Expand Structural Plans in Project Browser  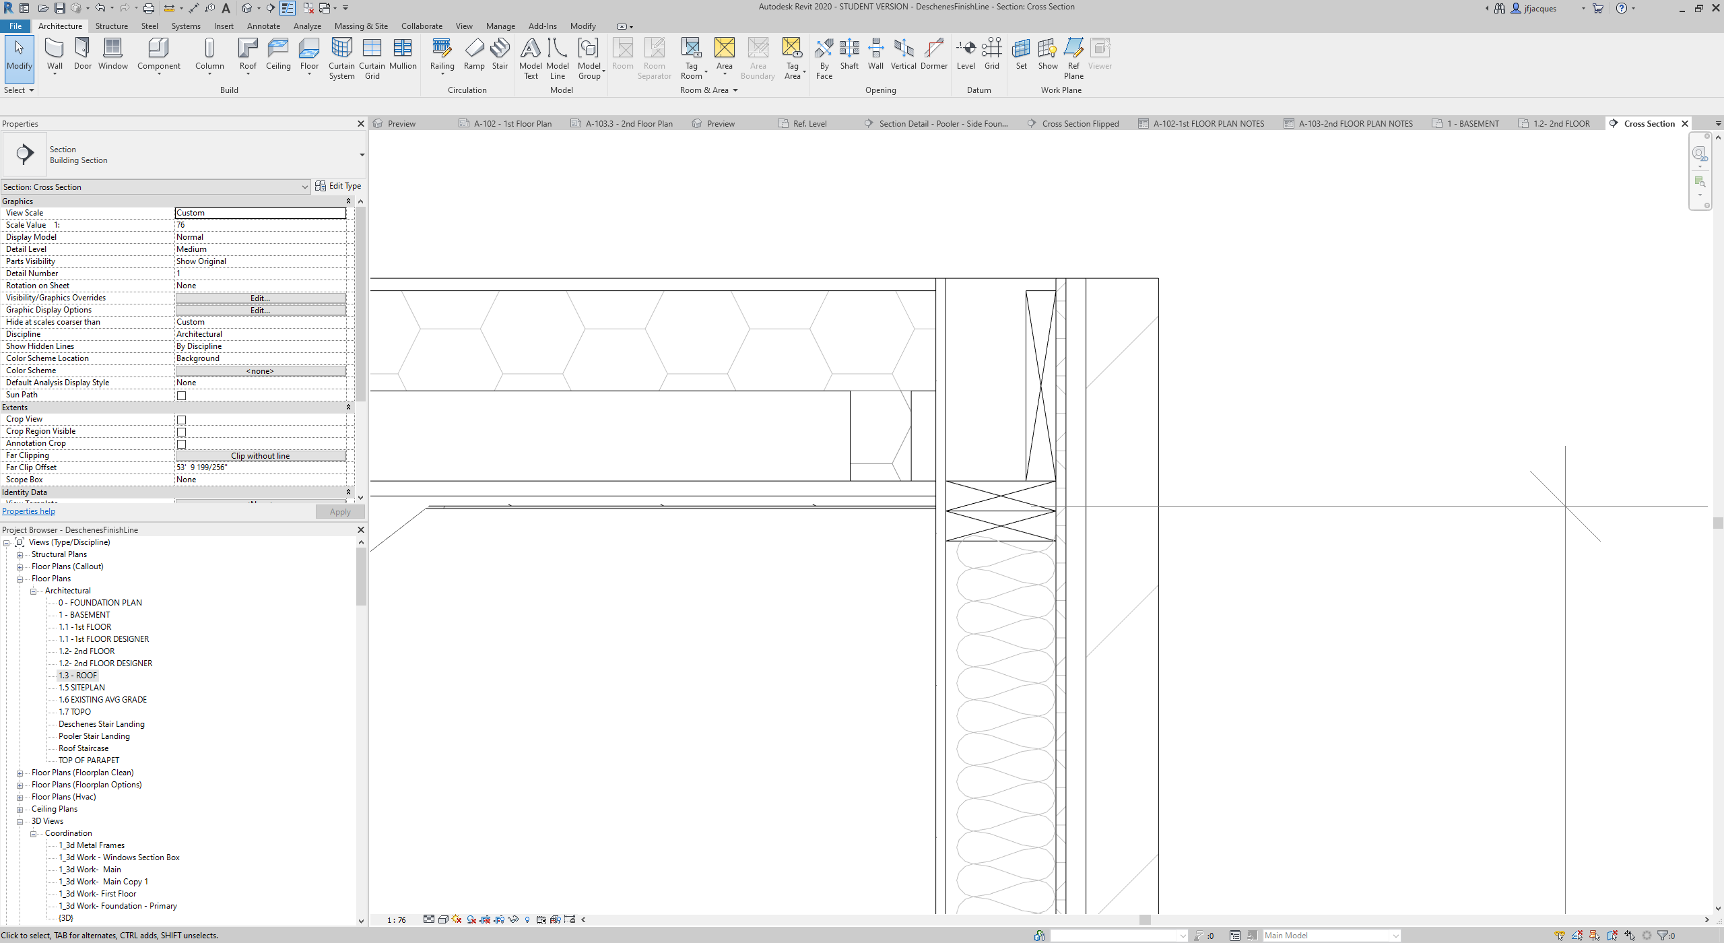pyautogui.click(x=20, y=554)
